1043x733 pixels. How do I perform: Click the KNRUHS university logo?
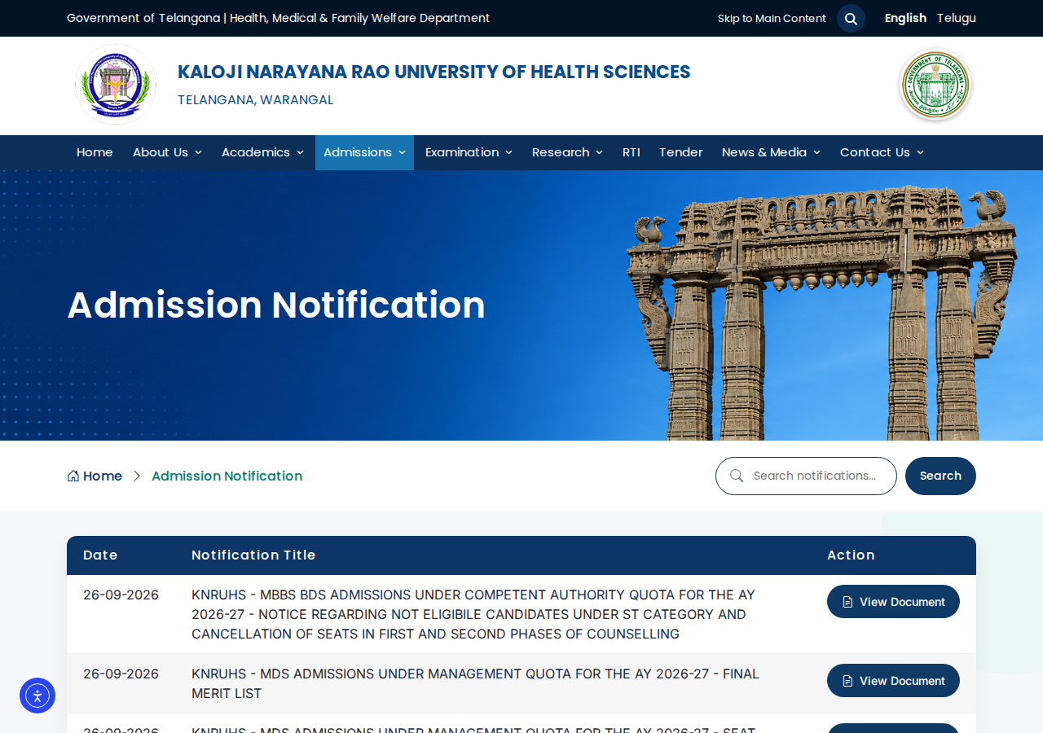tap(116, 85)
